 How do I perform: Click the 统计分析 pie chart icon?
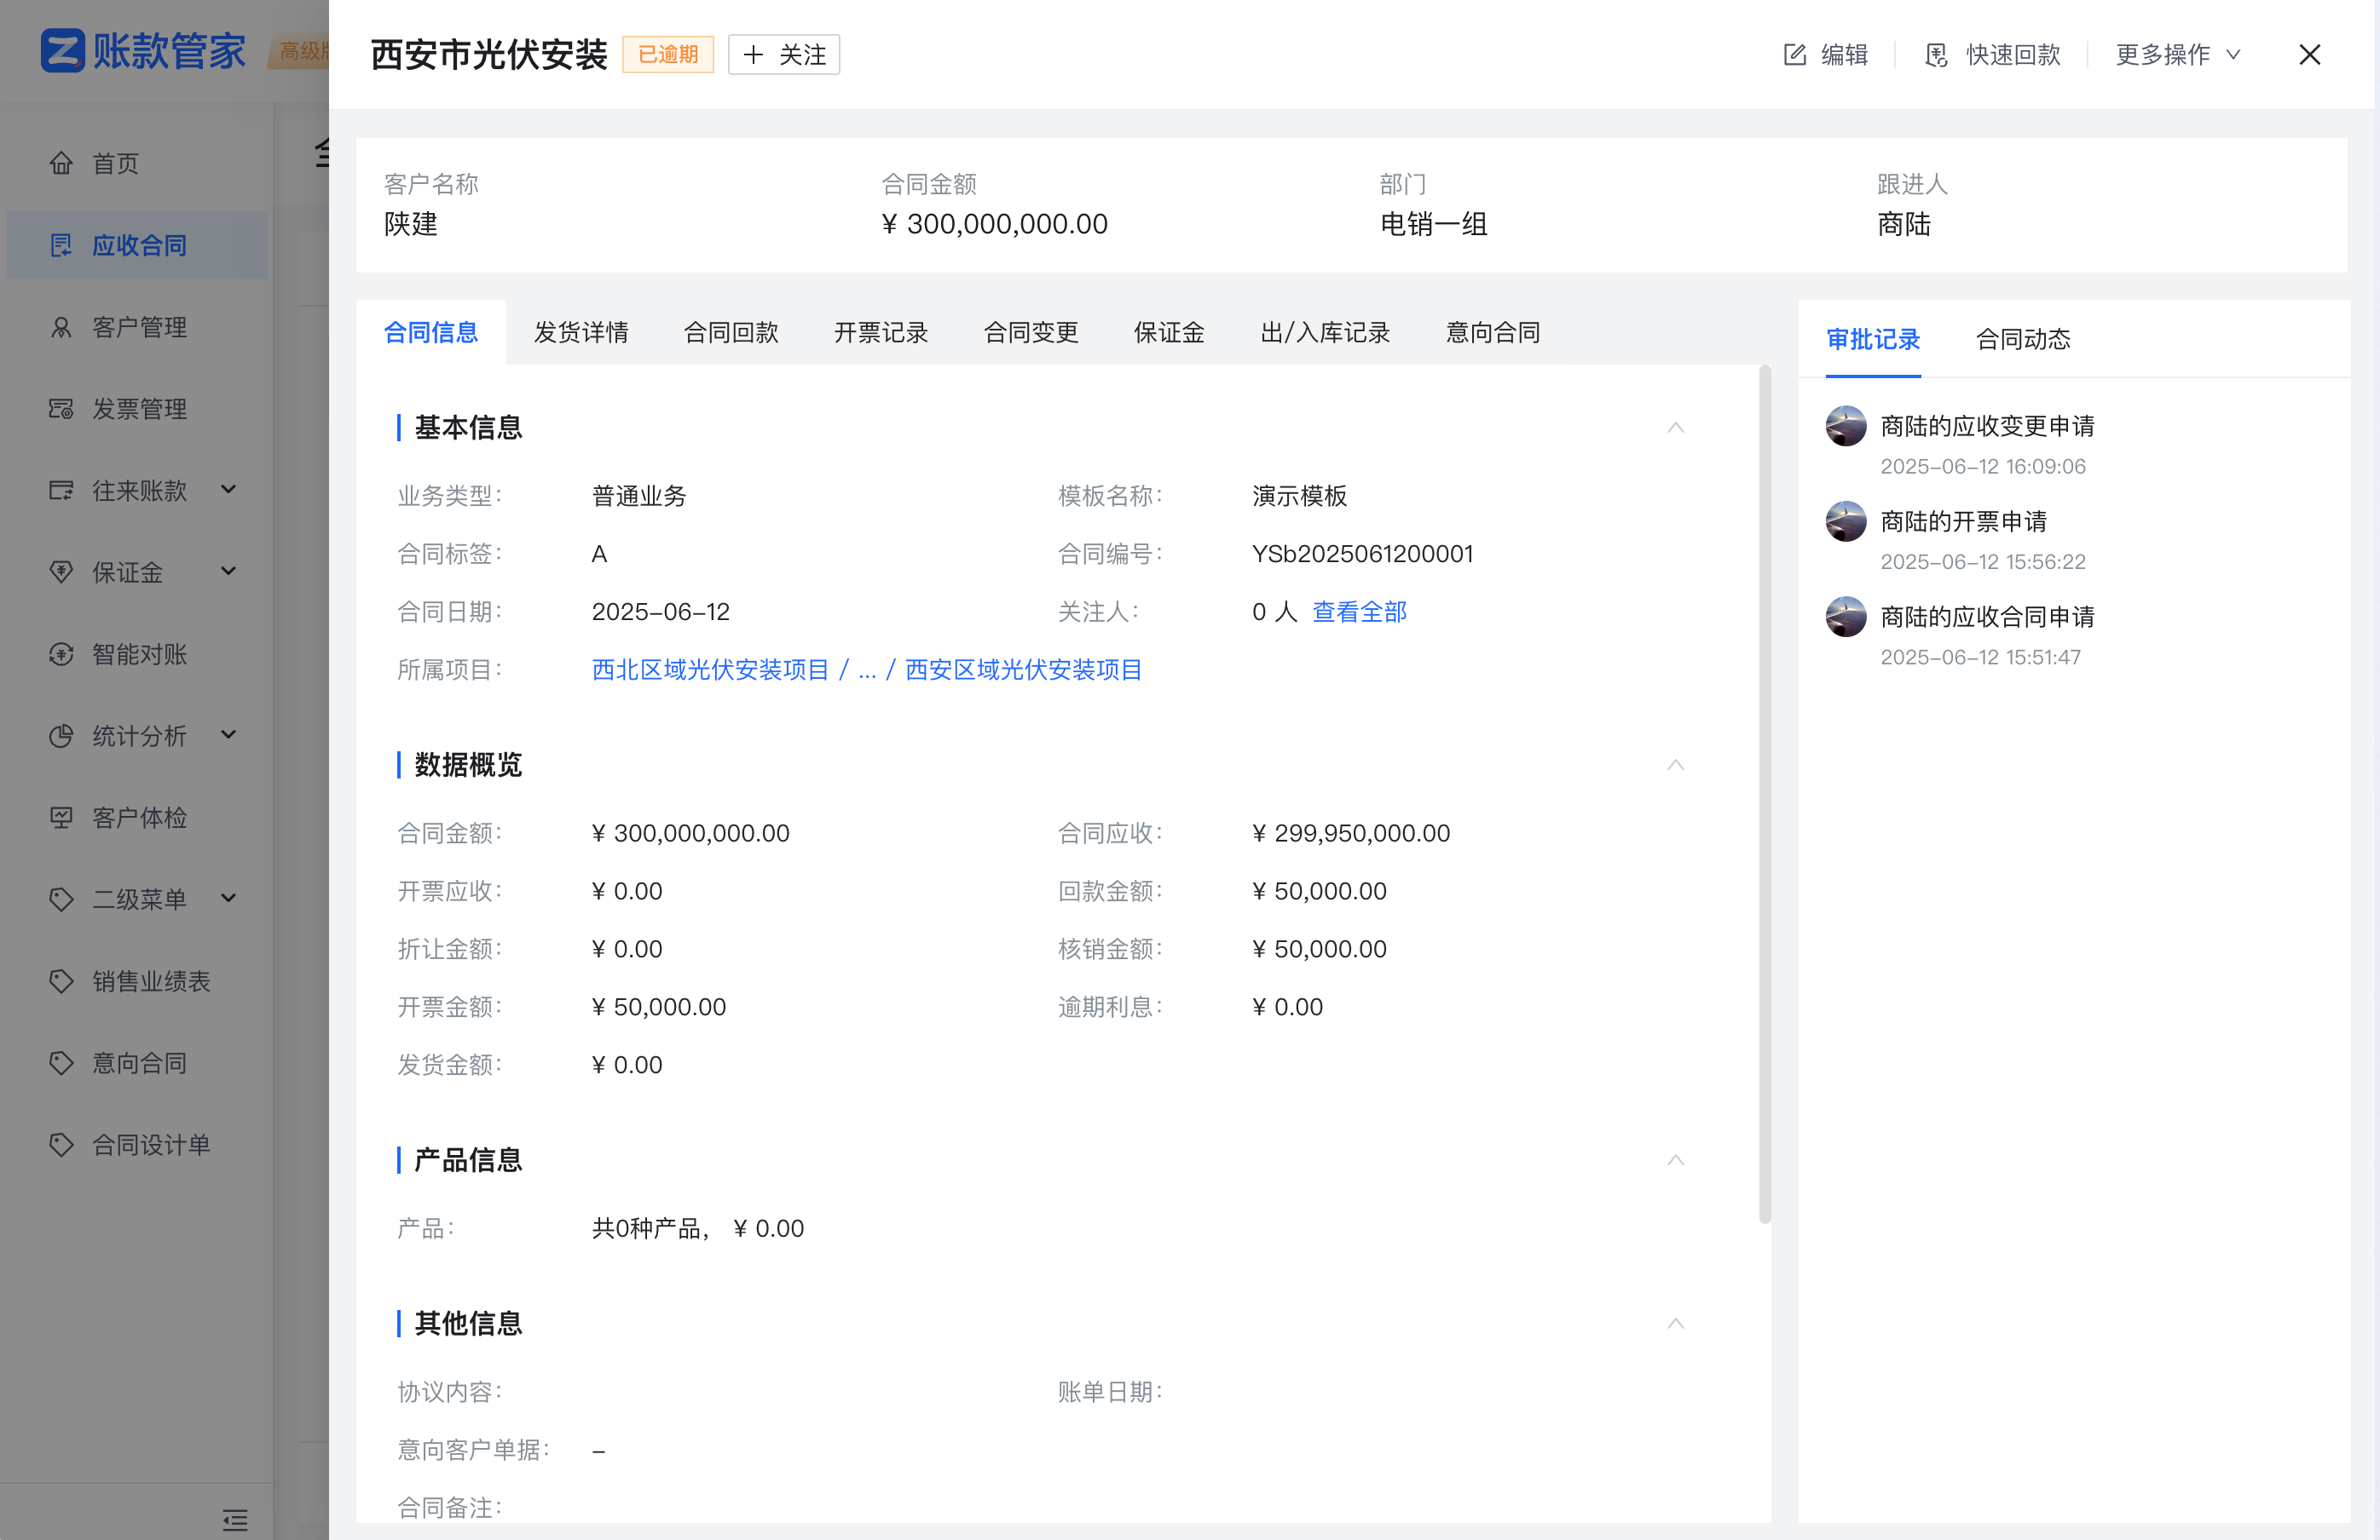[61, 736]
